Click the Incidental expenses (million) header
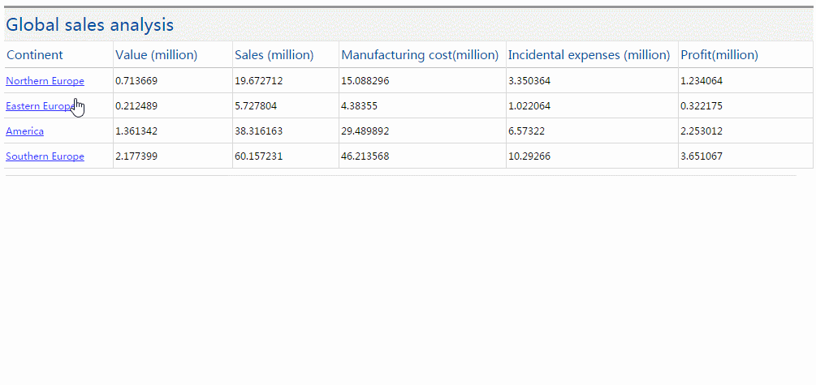This screenshot has width=816, height=385. 589,54
